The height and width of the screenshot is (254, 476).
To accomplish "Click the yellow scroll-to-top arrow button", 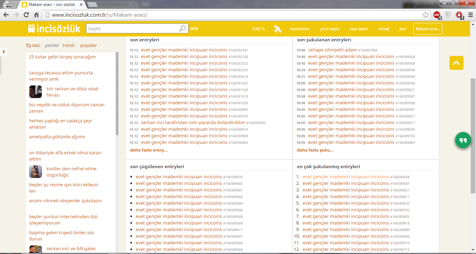I will tap(456, 63).
